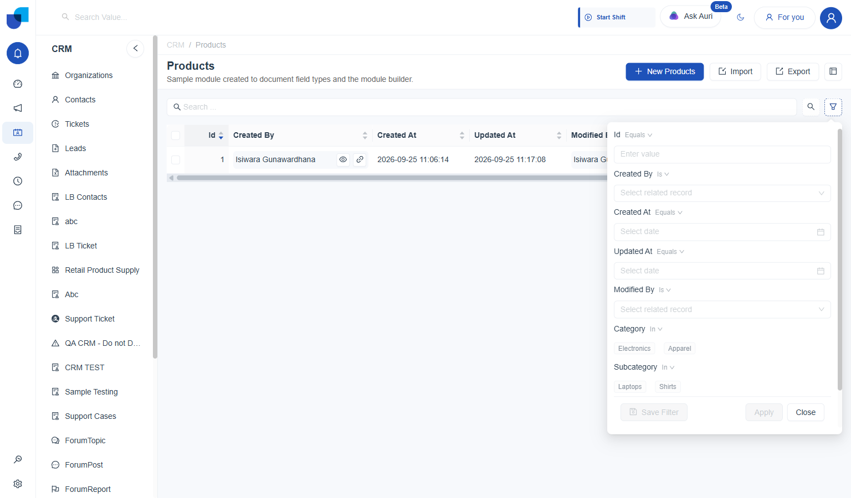Open the megaphone campaigns icon
851x498 pixels.
18,108
